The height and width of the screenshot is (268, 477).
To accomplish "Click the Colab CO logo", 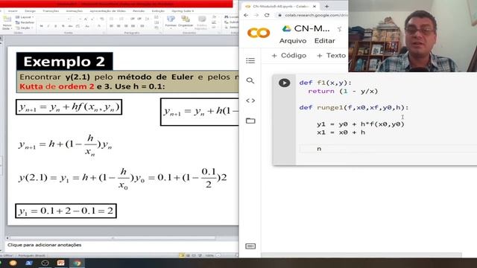I will coord(259,33).
